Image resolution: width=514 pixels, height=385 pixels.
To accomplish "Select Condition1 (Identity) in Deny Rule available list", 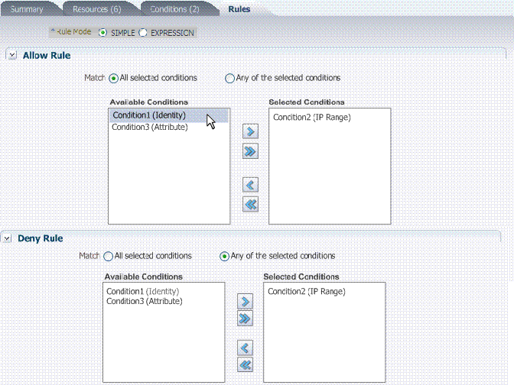I will pyautogui.click(x=142, y=291).
